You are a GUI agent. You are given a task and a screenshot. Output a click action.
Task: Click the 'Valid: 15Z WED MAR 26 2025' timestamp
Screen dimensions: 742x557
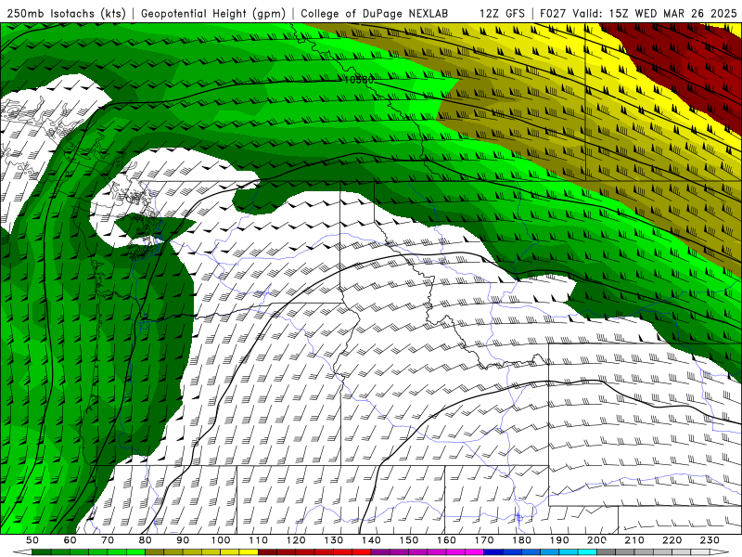tap(655, 13)
